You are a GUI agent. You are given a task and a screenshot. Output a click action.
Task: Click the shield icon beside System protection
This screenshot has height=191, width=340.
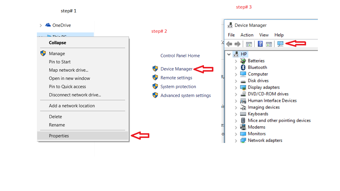tap(155, 86)
